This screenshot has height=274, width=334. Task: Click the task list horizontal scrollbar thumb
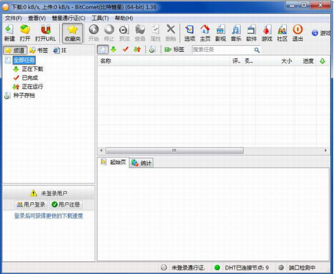[x=174, y=150]
